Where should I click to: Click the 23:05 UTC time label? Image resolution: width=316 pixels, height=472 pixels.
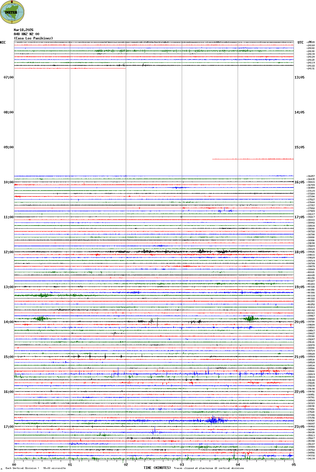click(299, 427)
